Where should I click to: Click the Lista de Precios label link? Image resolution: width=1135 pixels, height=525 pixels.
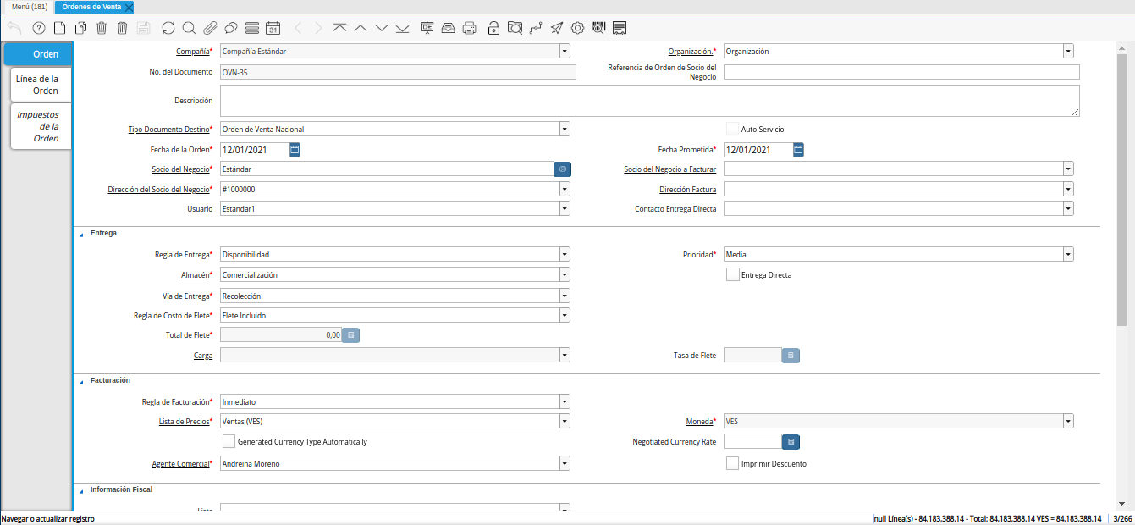point(183,421)
